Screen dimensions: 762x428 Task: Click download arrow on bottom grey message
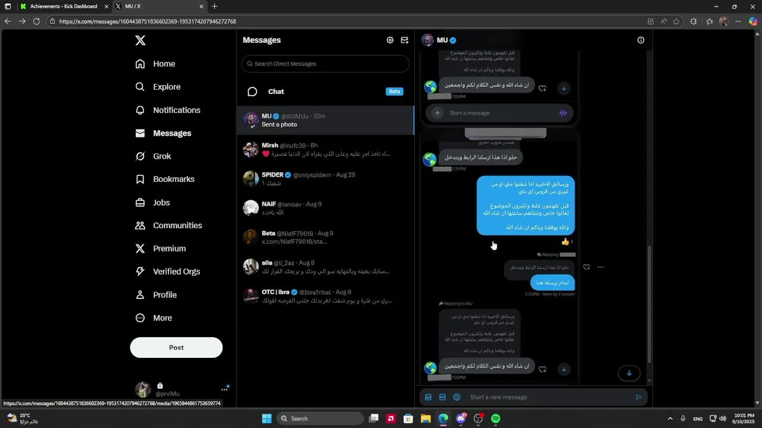pos(563,369)
